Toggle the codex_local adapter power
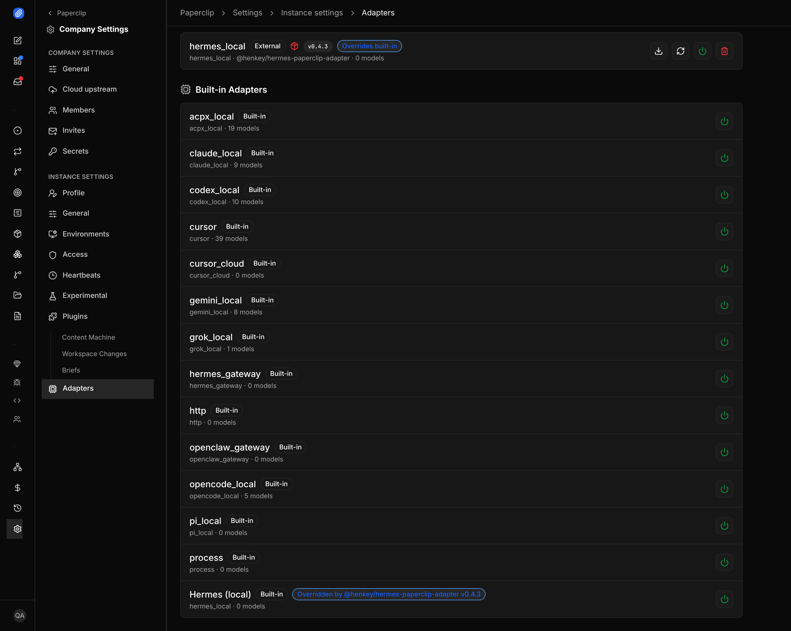The image size is (791, 631). pyautogui.click(x=725, y=195)
